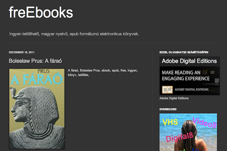
Task: Click the cobra emblem on the pharaoh's headdress
Action: coord(13,92)
